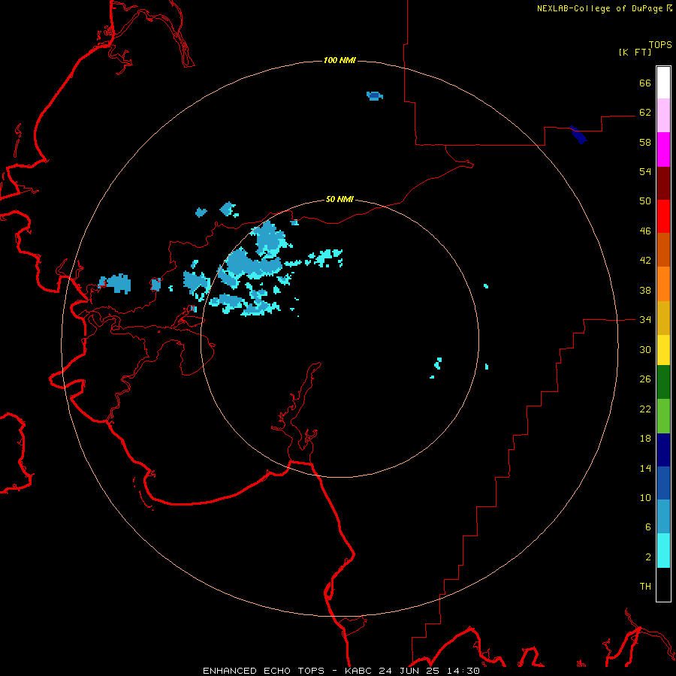
Task: Click the 50 NMI range ring label
Action: [340, 199]
